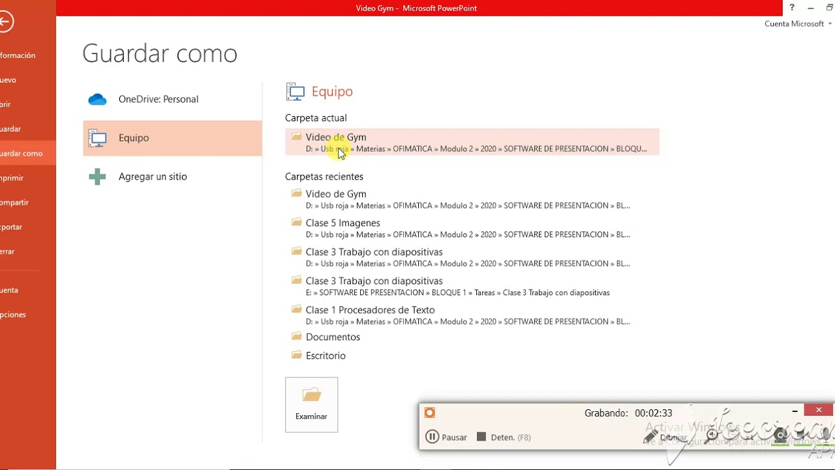Click the Carpeta actual label
The width and height of the screenshot is (835, 470).
tap(316, 117)
